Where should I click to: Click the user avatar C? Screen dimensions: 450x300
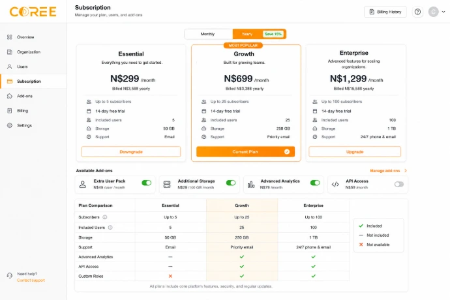433,12
